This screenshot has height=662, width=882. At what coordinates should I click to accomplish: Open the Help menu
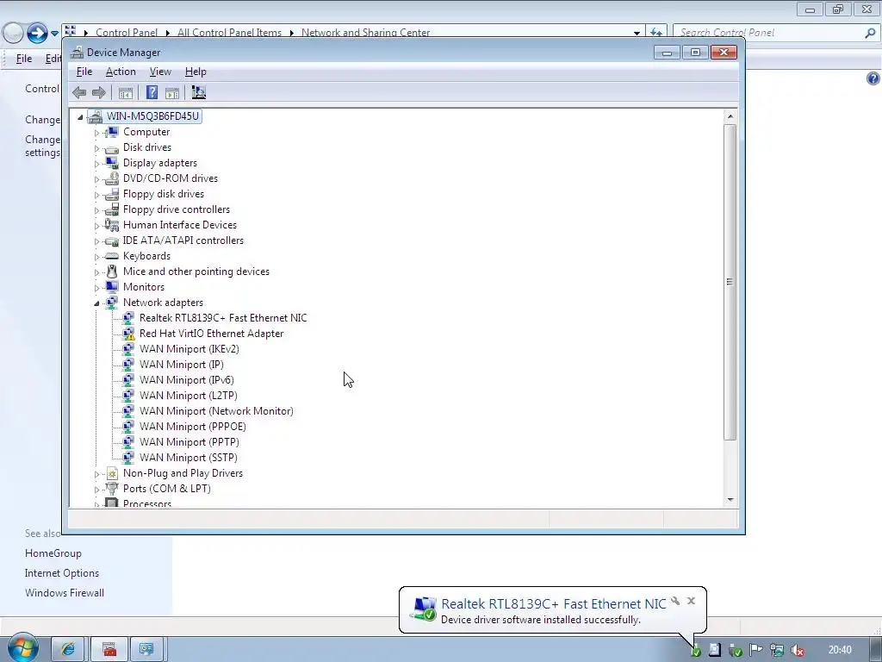click(x=196, y=72)
